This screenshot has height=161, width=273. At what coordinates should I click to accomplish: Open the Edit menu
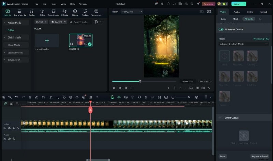tap(45, 4)
